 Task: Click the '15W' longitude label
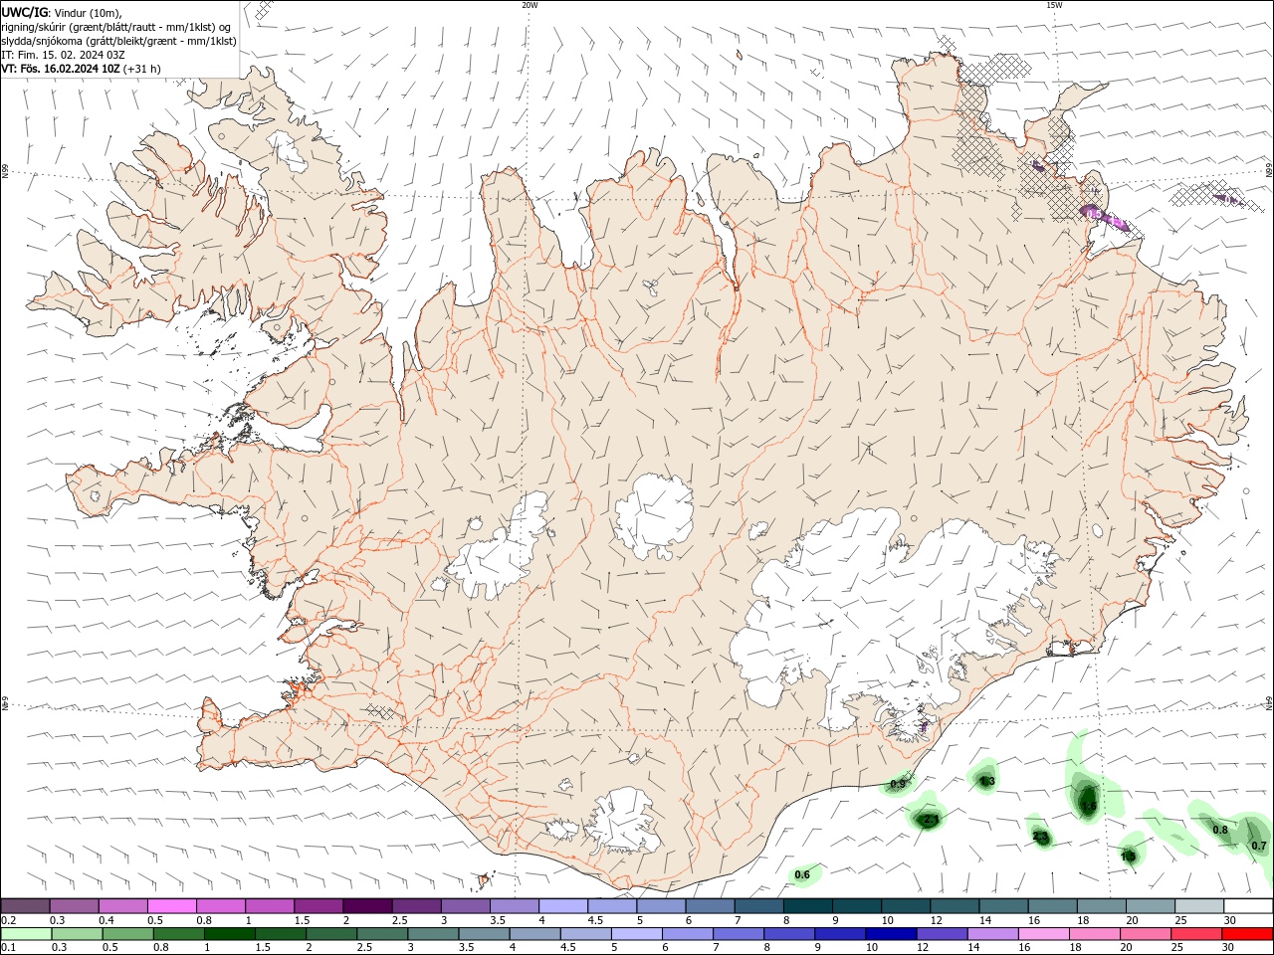pyautogui.click(x=1054, y=5)
